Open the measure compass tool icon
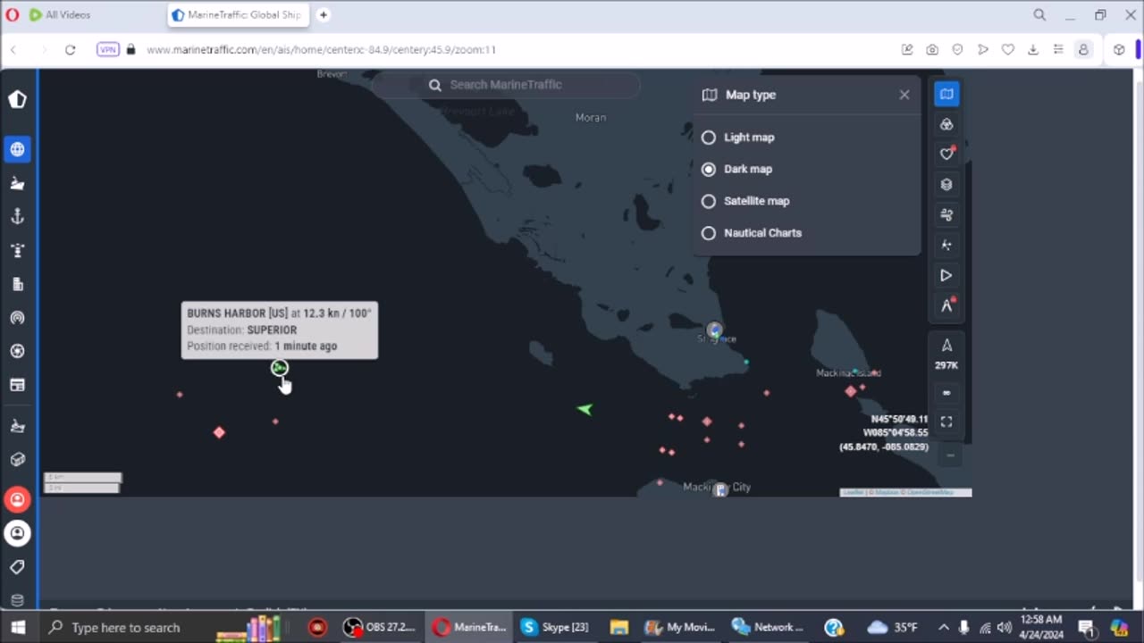 (x=946, y=305)
